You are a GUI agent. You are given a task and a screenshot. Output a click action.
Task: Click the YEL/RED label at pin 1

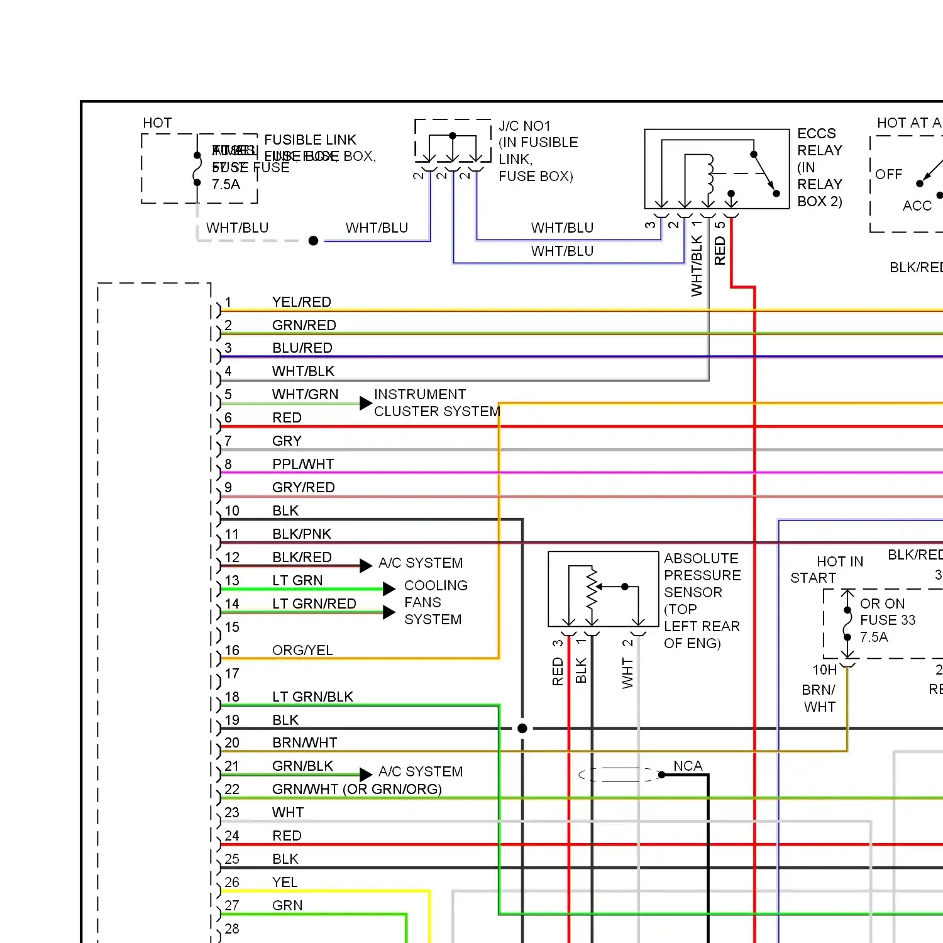coord(301,302)
